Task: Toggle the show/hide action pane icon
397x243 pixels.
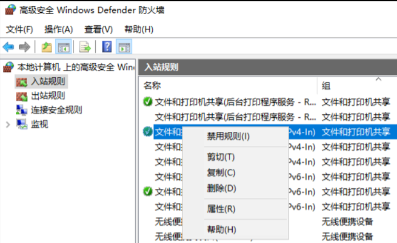Action: 124,47
